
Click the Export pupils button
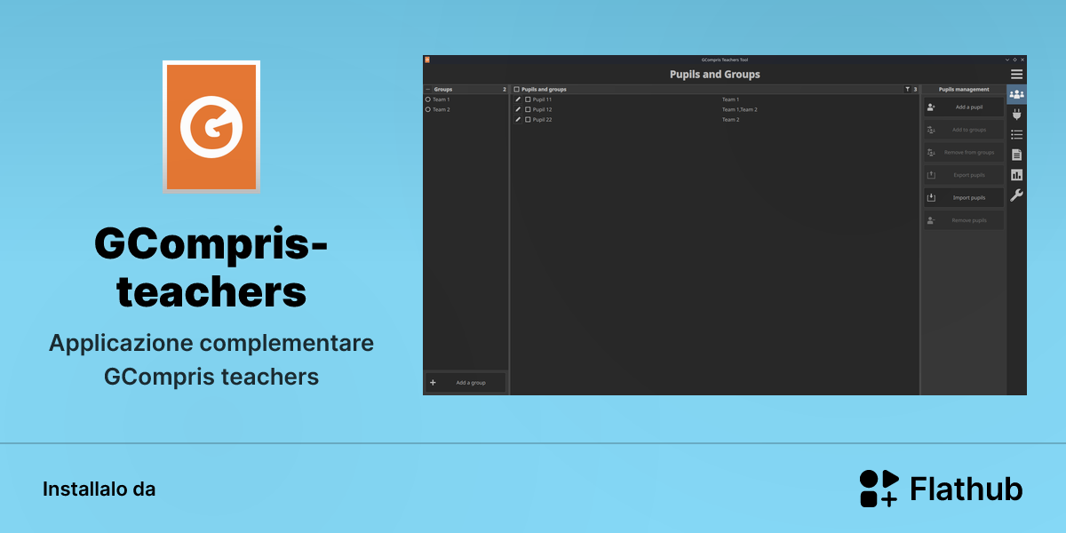coord(964,175)
